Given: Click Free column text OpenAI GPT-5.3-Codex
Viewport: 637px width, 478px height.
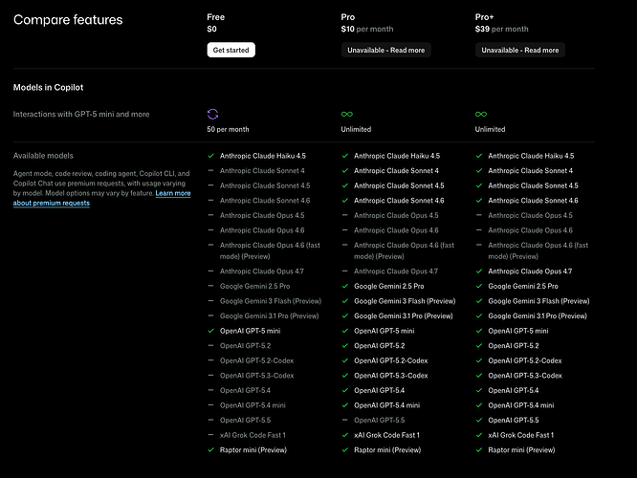Looking at the screenshot, I should [x=256, y=376].
